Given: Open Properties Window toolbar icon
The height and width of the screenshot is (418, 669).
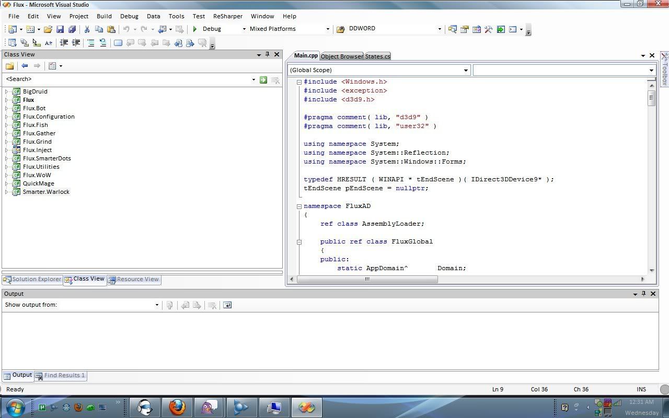Looking at the screenshot, I should pos(464,29).
